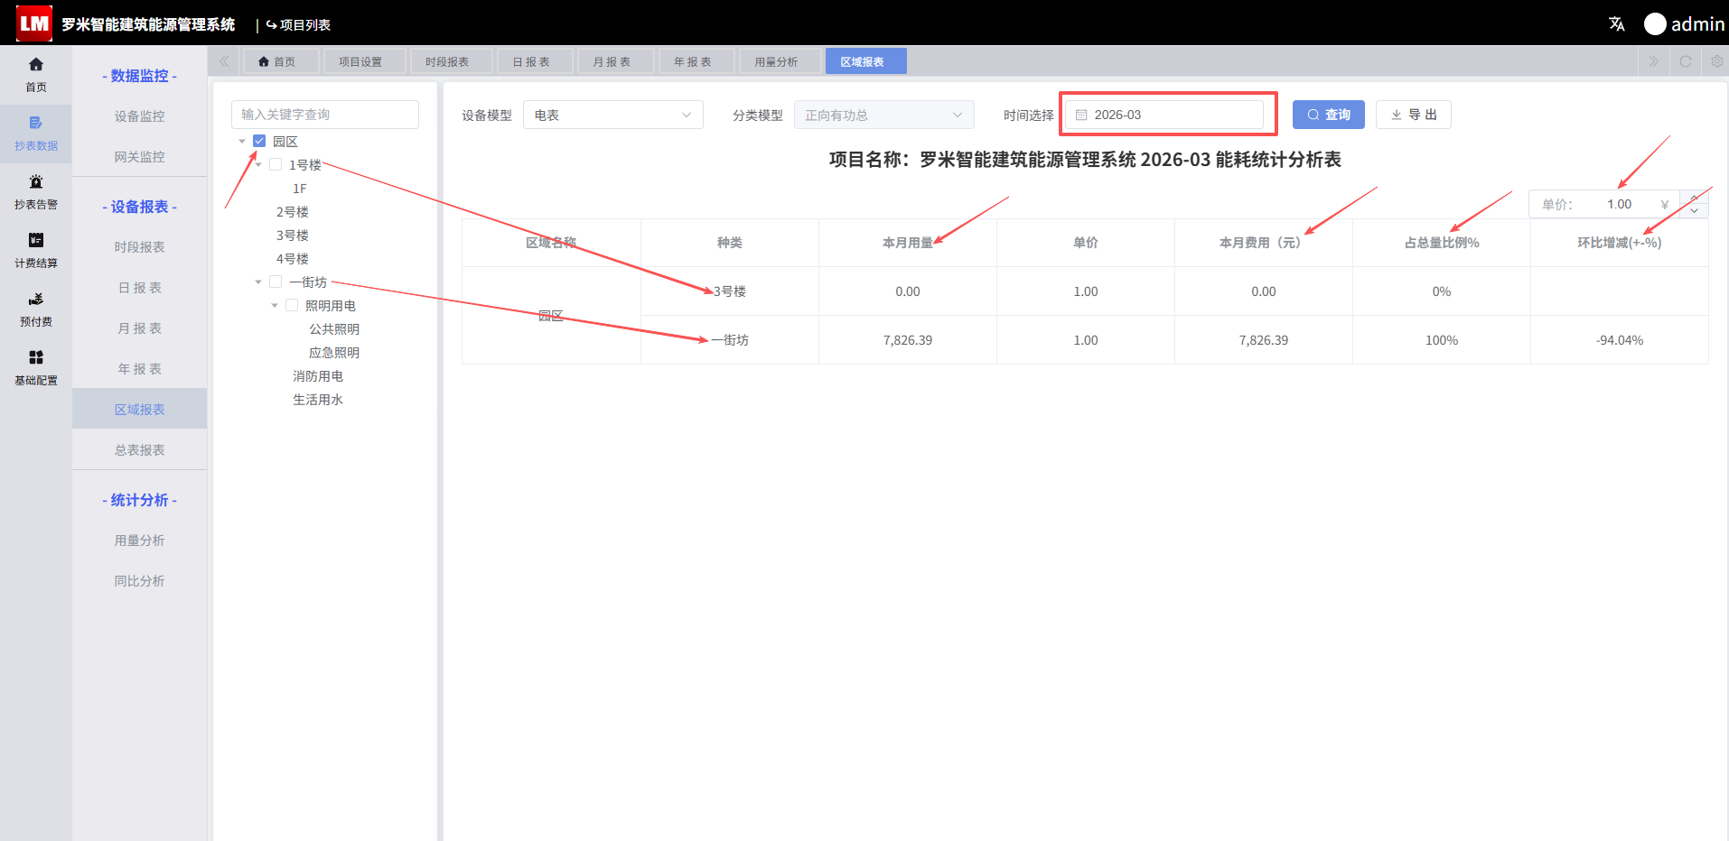The image size is (1729, 841).
Task: Decrease unit price with down stepper arrow
Action: coord(1694,211)
